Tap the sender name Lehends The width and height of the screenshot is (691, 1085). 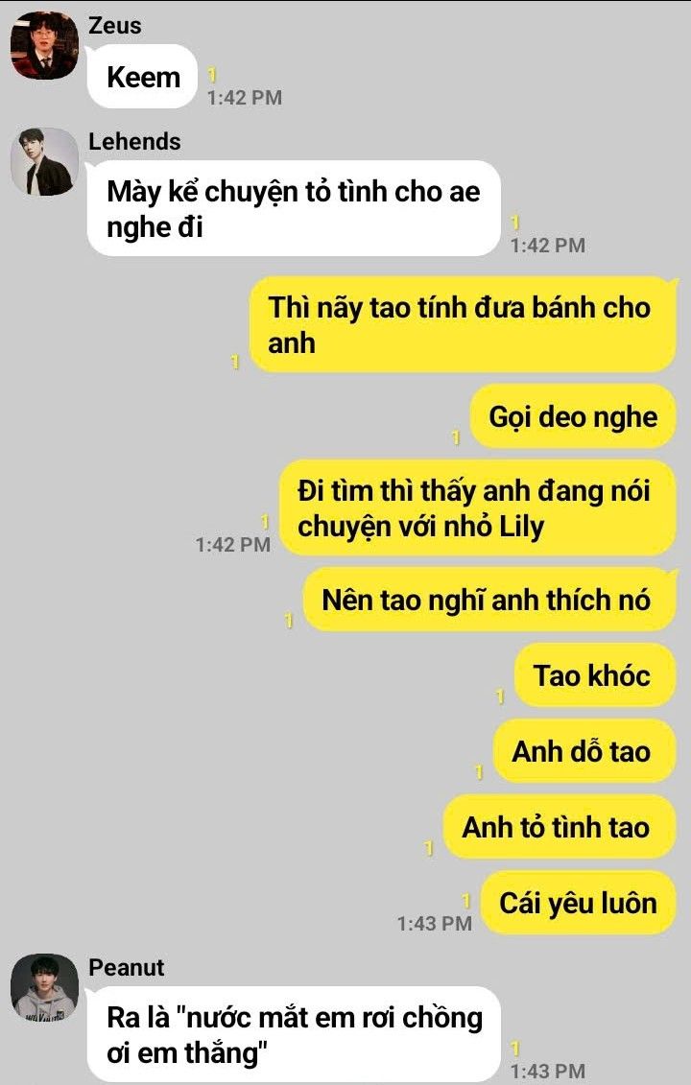point(135,141)
